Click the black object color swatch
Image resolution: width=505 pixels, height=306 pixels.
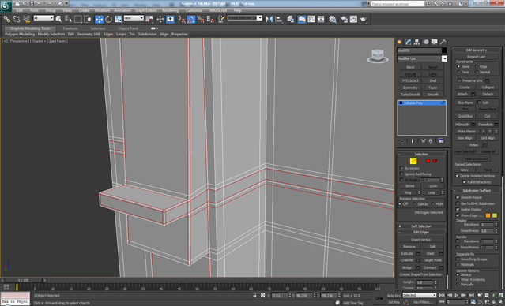tap(444, 50)
